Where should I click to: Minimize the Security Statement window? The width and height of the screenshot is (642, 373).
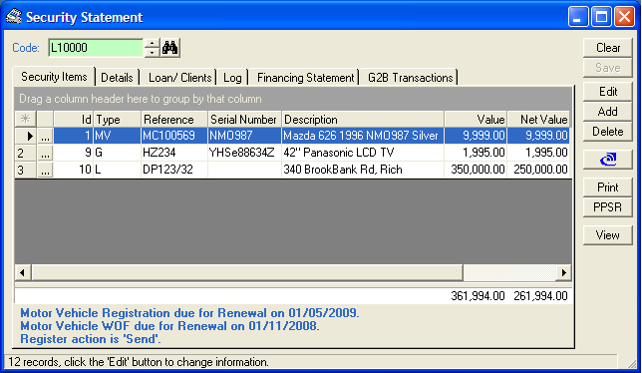578,17
